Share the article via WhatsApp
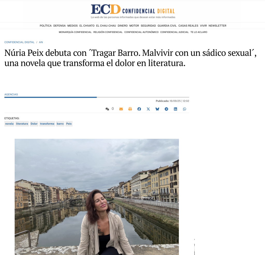This screenshot has width=265, height=255. click(x=185, y=109)
